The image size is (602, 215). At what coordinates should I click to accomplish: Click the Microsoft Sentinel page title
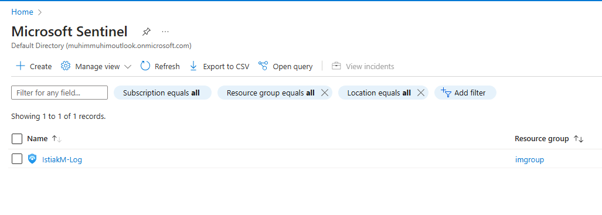[x=70, y=32]
